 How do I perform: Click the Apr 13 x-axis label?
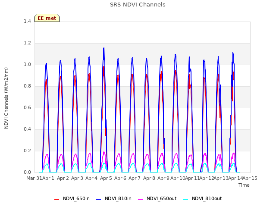[x=221, y=178]
